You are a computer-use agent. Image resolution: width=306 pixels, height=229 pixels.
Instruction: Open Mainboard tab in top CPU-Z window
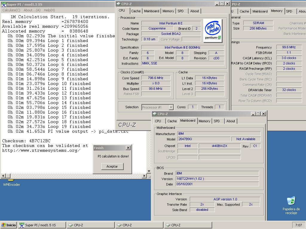(x=152, y=11)
